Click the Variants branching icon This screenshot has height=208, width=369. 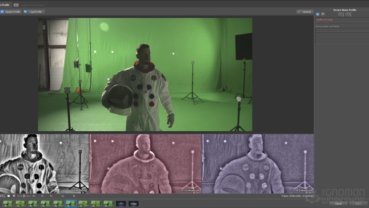click(x=298, y=12)
